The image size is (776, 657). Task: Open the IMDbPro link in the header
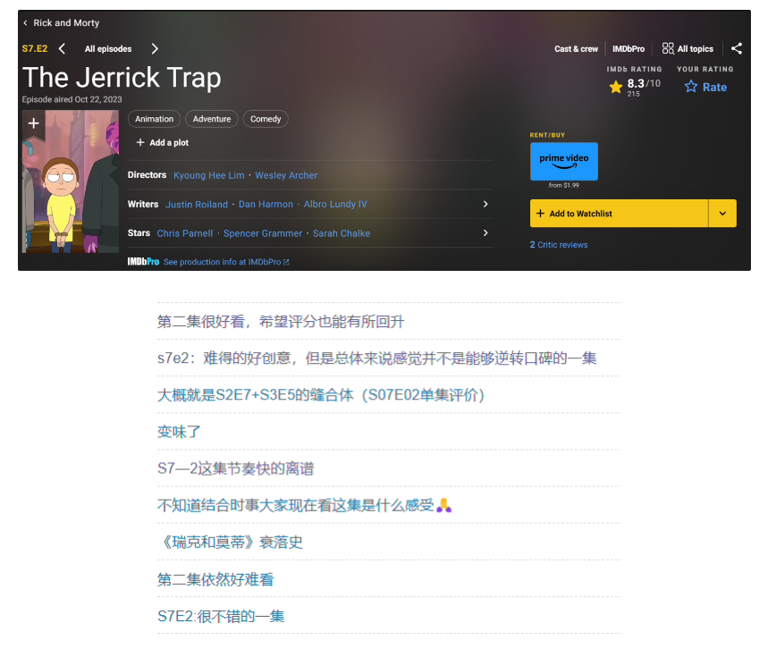[x=628, y=48]
